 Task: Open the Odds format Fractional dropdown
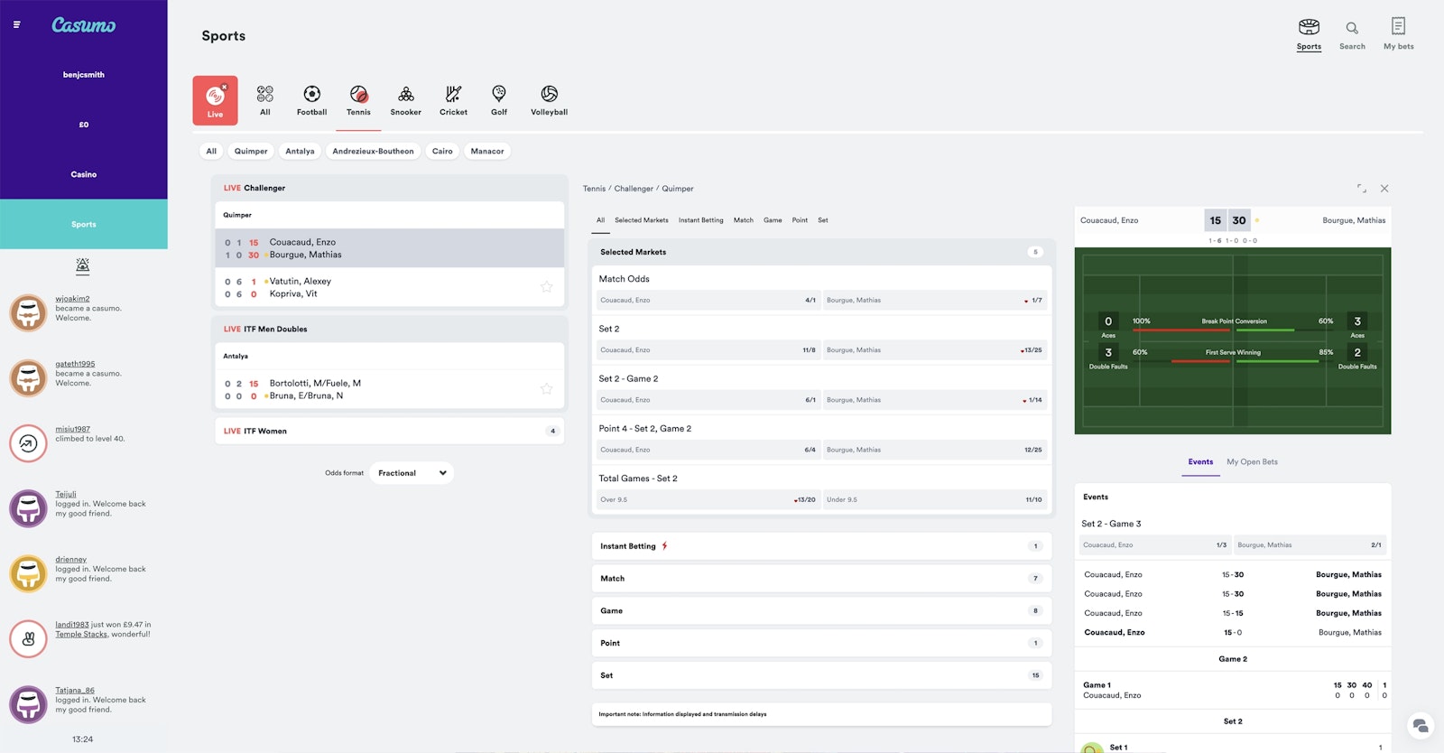[x=412, y=473]
